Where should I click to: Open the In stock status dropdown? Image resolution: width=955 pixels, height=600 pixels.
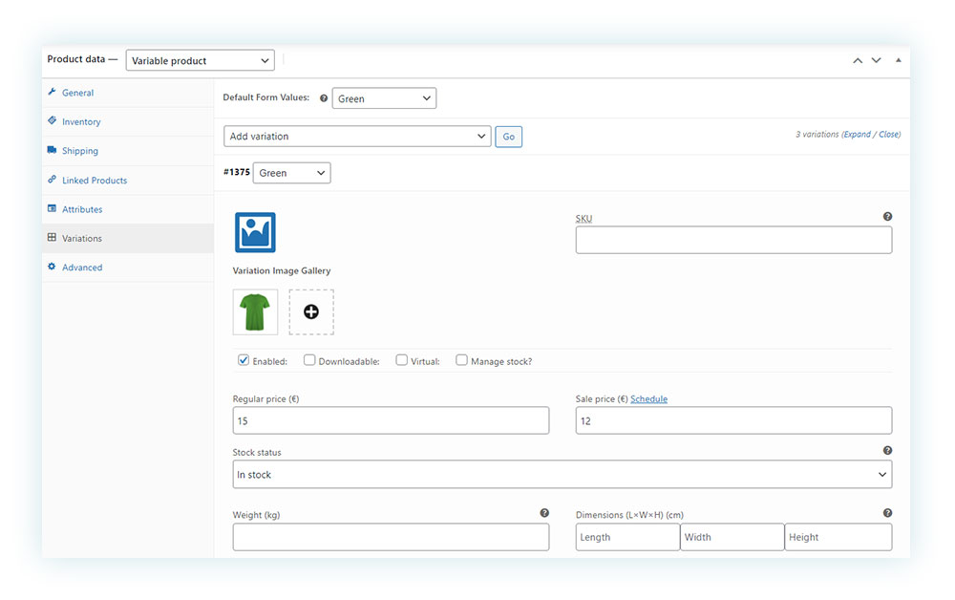click(x=562, y=475)
